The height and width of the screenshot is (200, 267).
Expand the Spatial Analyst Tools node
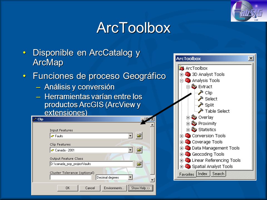point(182,167)
